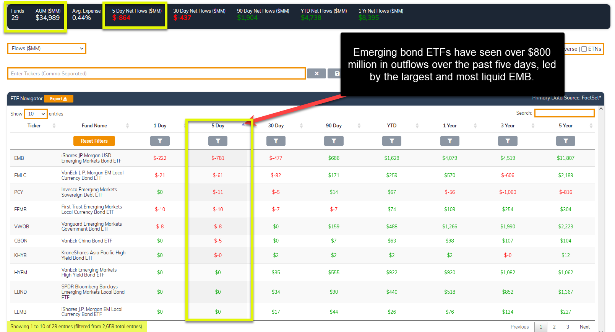Viewport: 615px width, 332px height.
Task: Select the EBND ticker cell
Action: click(x=20, y=292)
